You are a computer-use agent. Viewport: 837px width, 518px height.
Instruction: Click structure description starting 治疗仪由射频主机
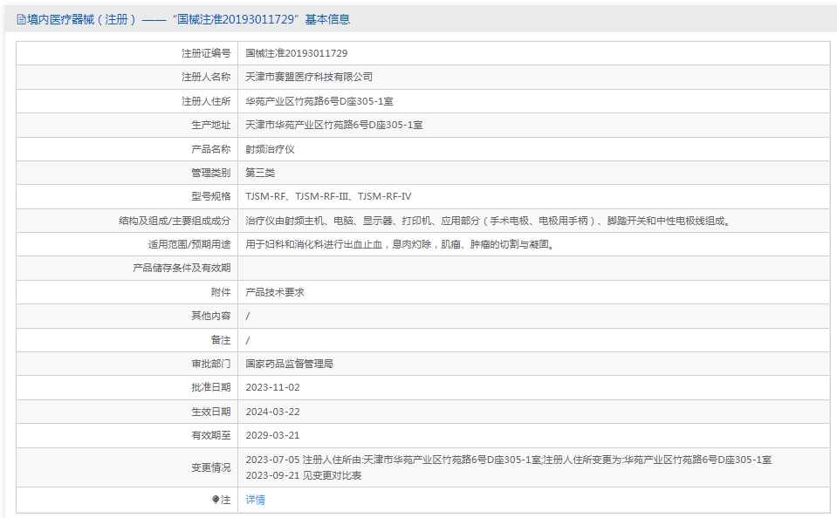point(489,221)
